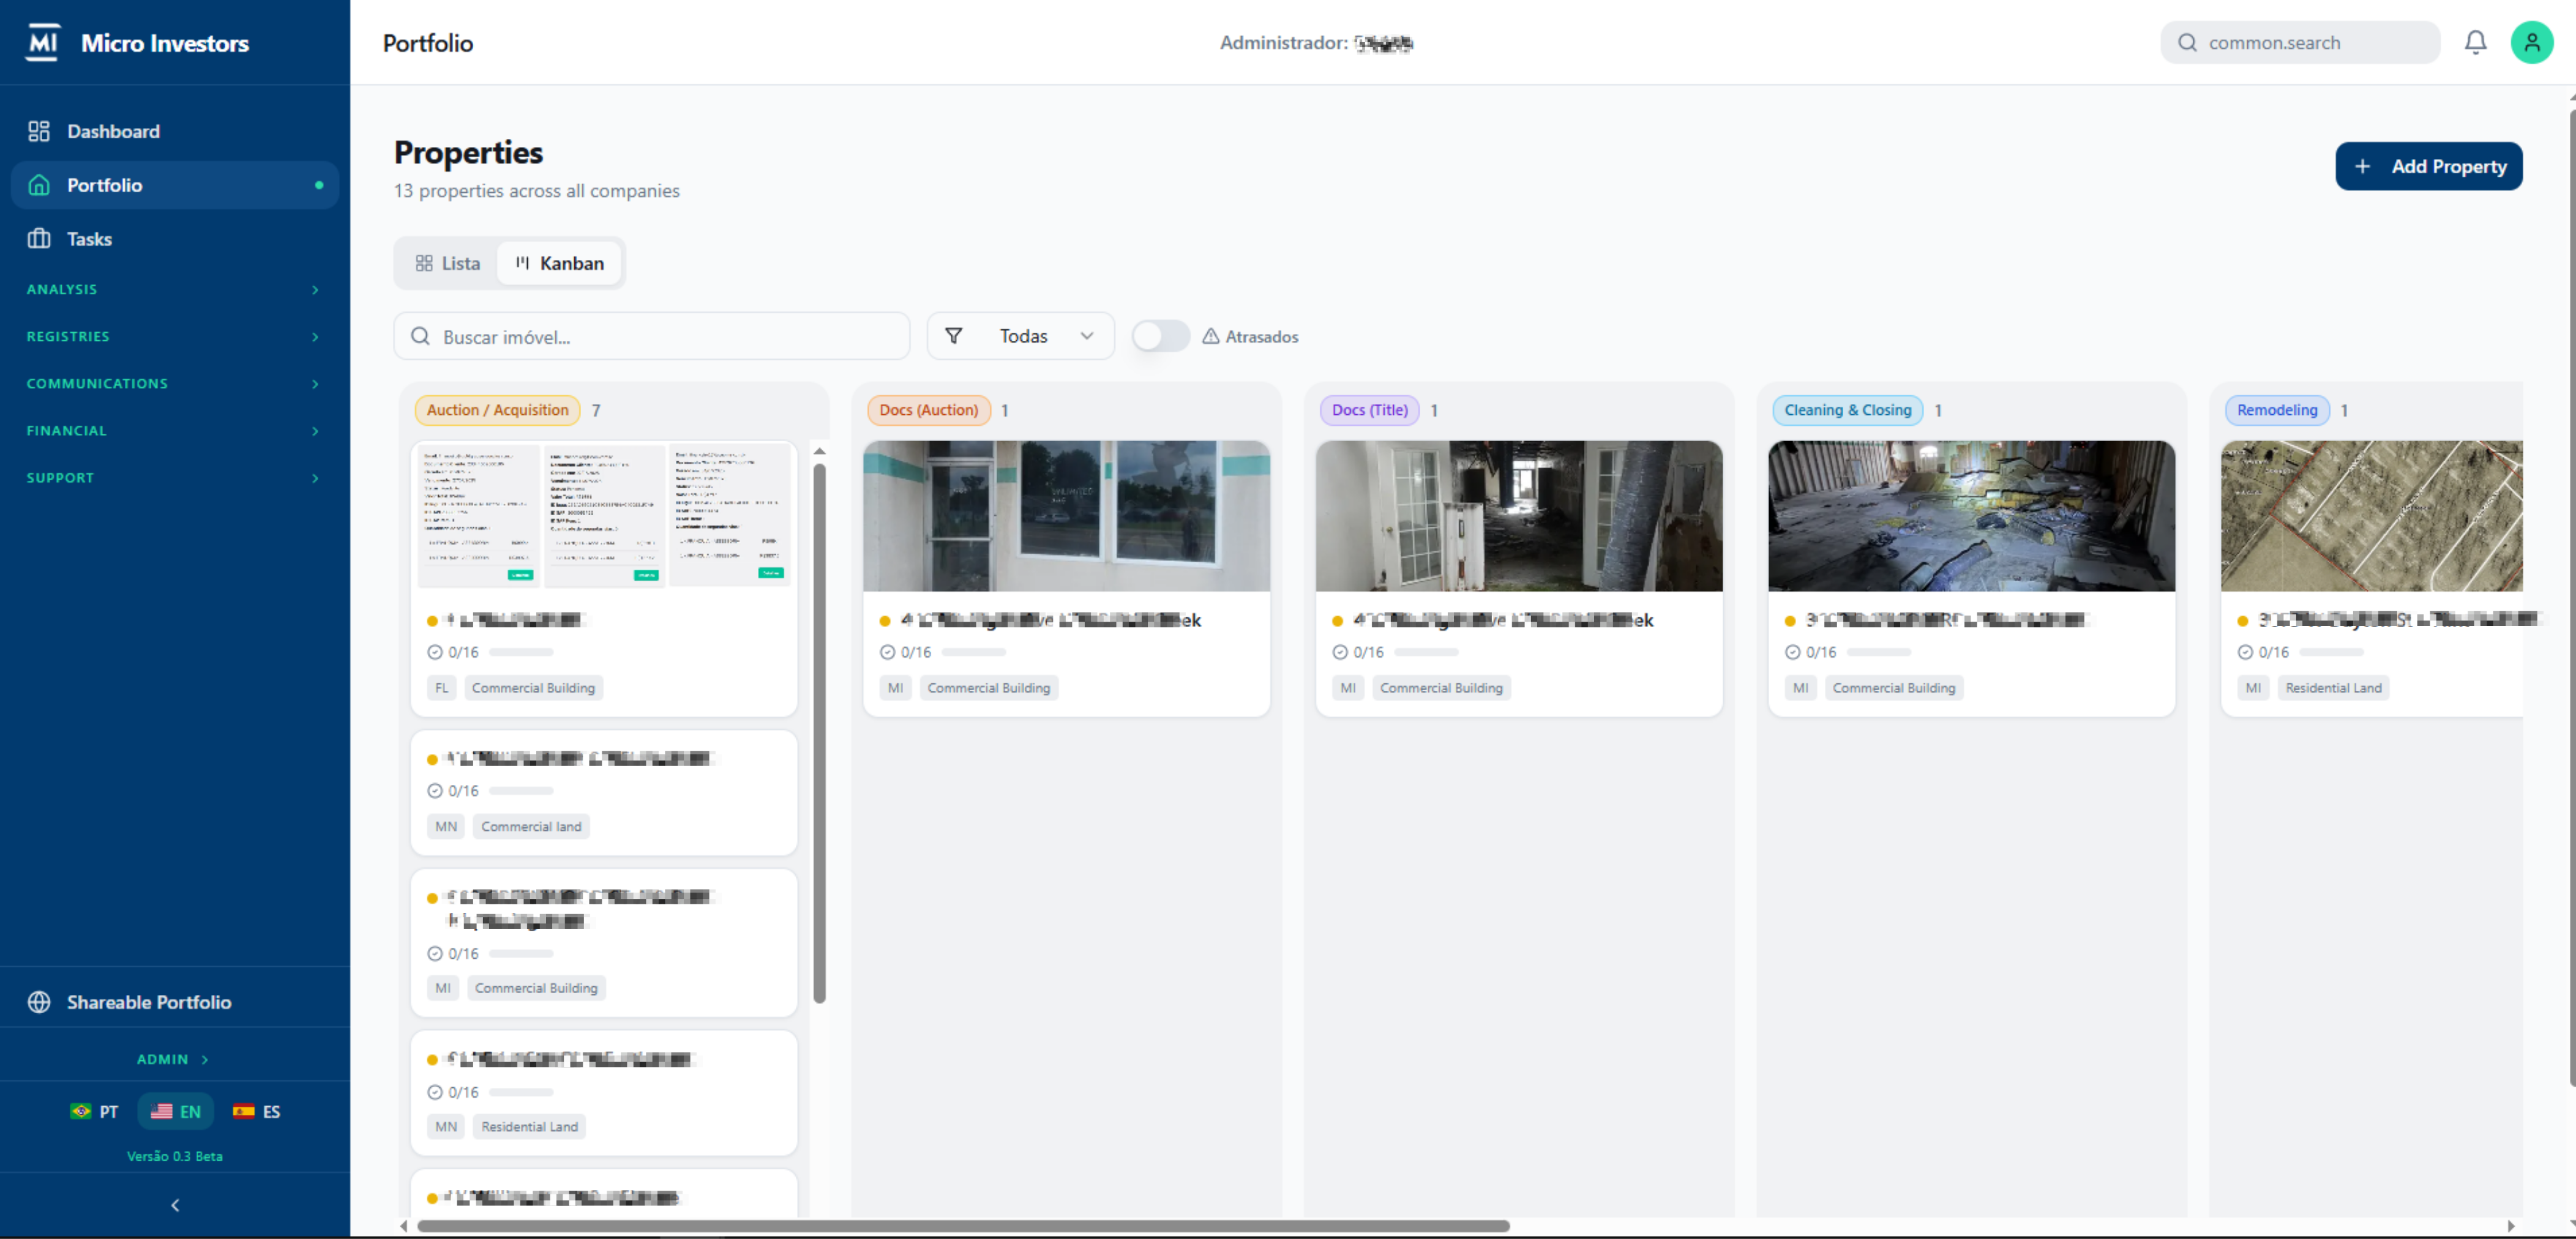
Task: Click the status dot on Cleaning & Closing card
Action: coord(1790,620)
